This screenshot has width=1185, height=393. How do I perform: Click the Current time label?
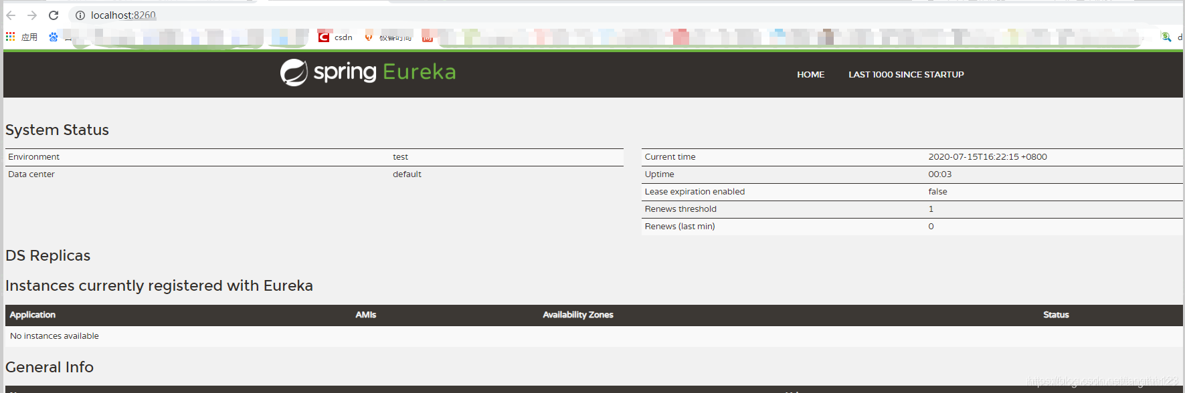[670, 157]
